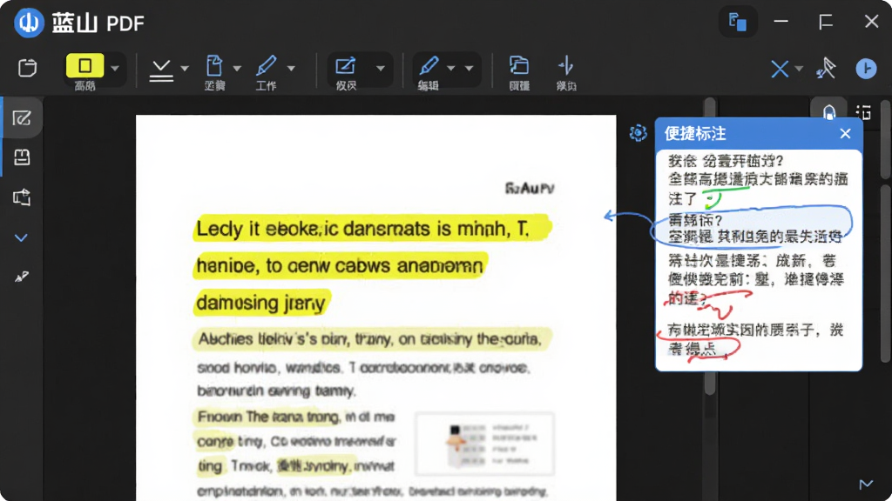
Task: Click the 便捷标注 panel title
Action: click(x=695, y=133)
